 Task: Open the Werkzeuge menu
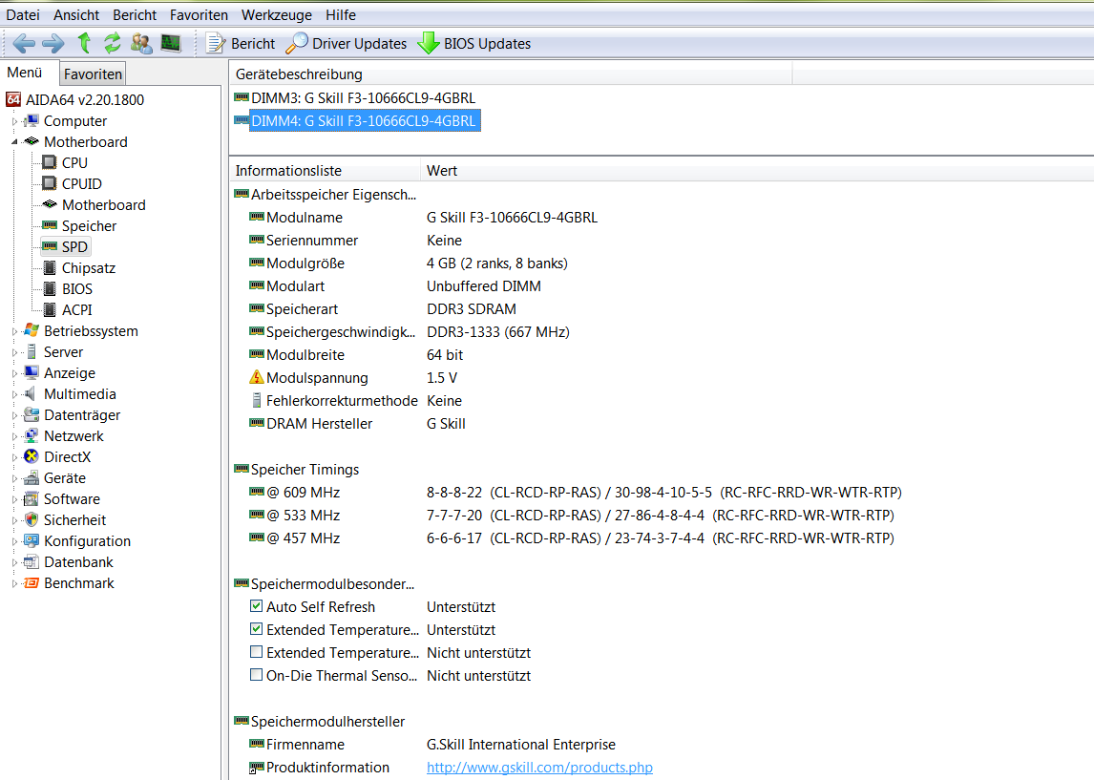(277, 14)
